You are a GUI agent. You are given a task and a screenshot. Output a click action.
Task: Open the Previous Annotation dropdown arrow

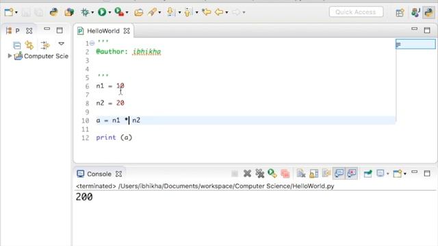click(x=197, y=12)
